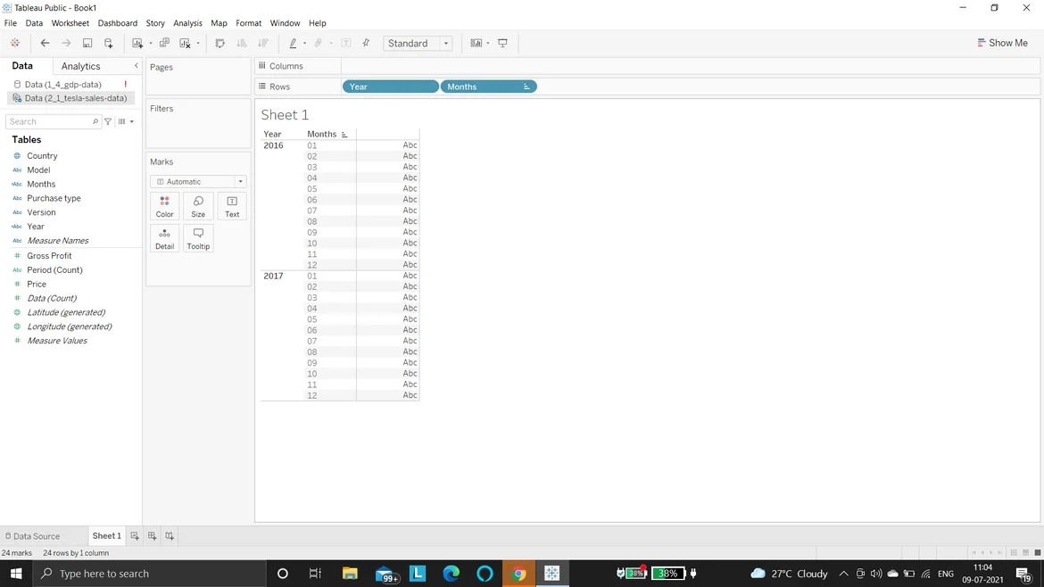Image resolution: width=1044 pixels, height=587 pixels.
Task: Click the Tooltip button in Marks
Action: [x=198, y=238]
